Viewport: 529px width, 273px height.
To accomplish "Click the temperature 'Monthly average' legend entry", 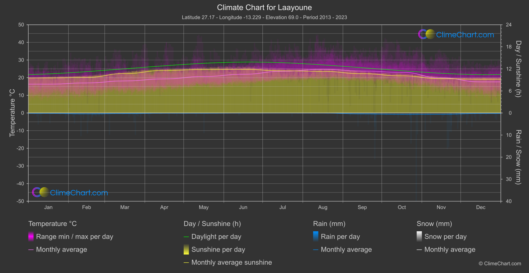I will click(x=58, y=250).
